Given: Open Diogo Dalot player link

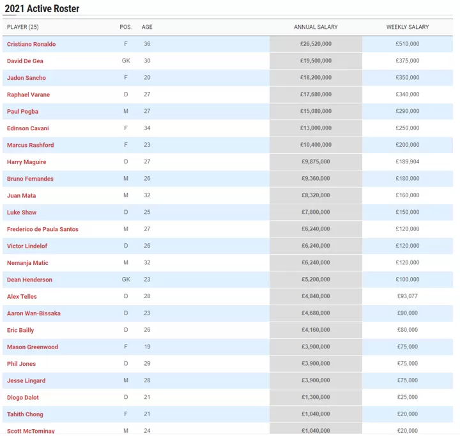Looking at the screenshot, I should (23, 398).
